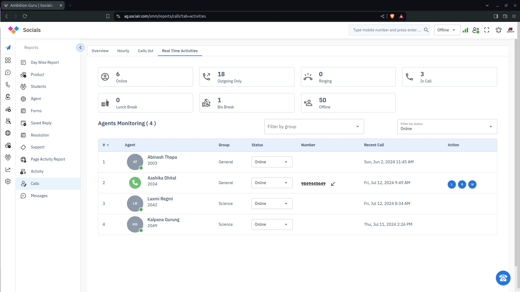
Task: Open Activity report in sidebar
Action: coord(48,171)
